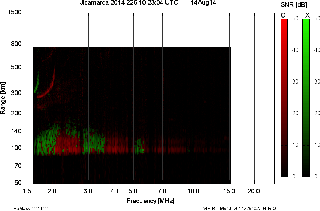Click the range tick label '500'
Viewport: 320px width, 211px height.
(x=16, y=67)
